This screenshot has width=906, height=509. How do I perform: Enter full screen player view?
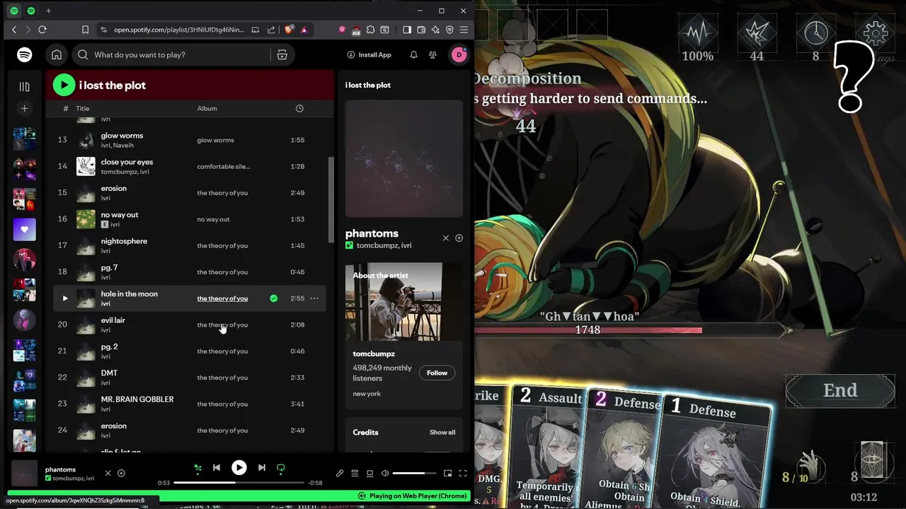[x=463, y=473]
